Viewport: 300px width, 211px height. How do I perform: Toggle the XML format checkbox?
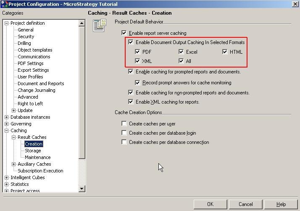click(x=137, y=61)
